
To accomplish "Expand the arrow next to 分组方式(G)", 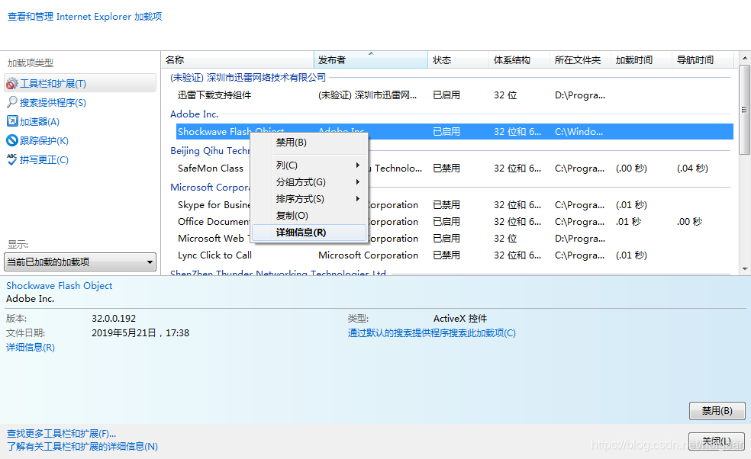I will coord(358,182).
